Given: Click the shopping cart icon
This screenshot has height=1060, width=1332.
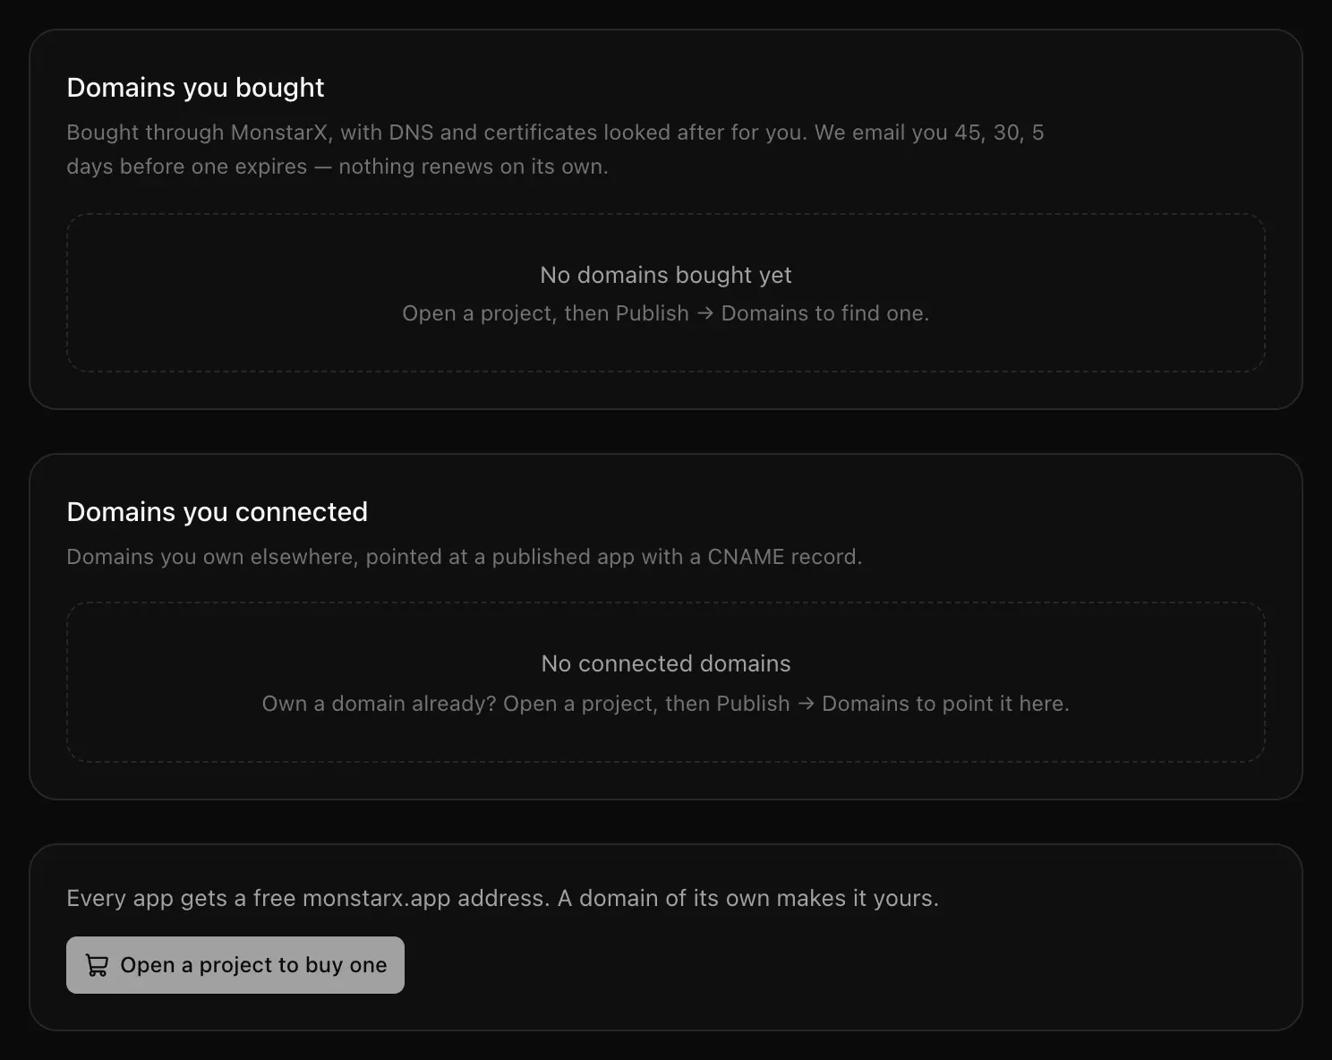Looking at the screenshot, I should point(97,965).
